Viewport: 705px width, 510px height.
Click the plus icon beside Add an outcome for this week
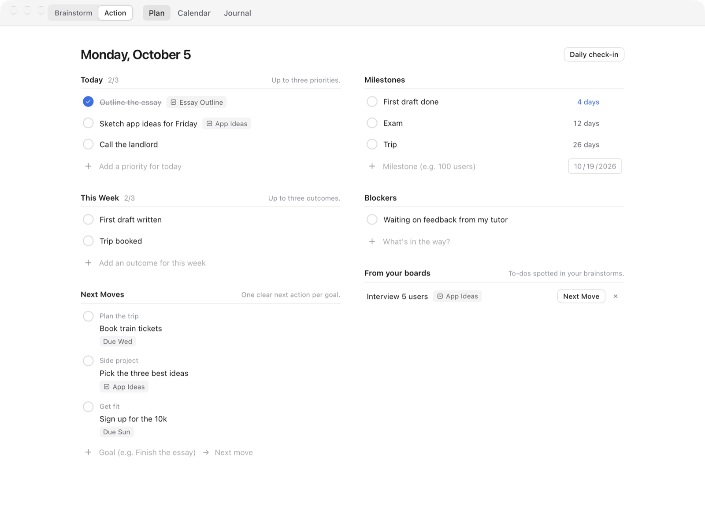coord(88,263)
